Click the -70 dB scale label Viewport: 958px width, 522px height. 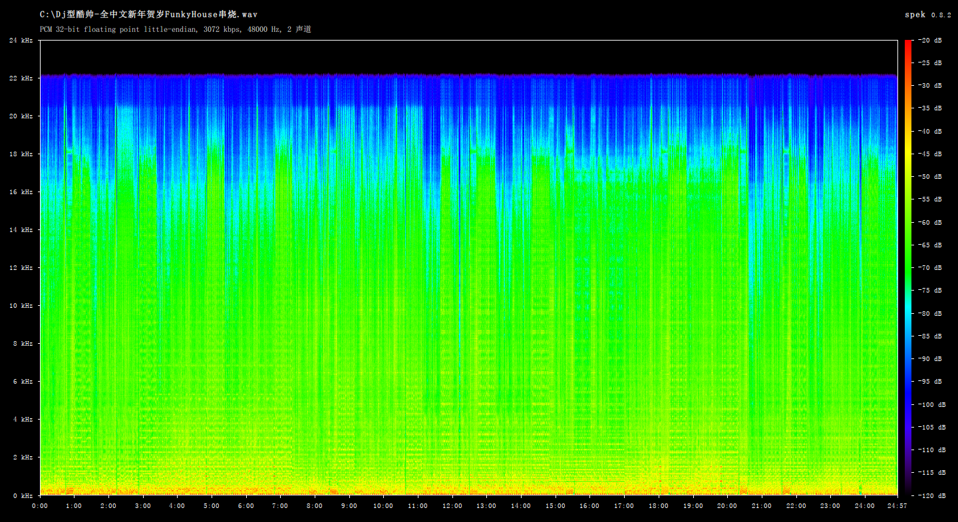(x=929, y=268)
